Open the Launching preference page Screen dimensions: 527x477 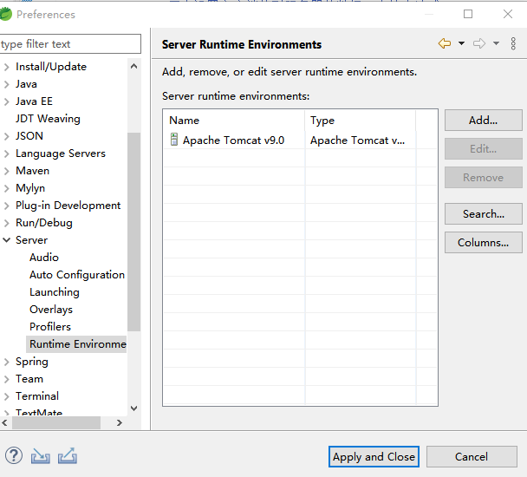point(55,292)
